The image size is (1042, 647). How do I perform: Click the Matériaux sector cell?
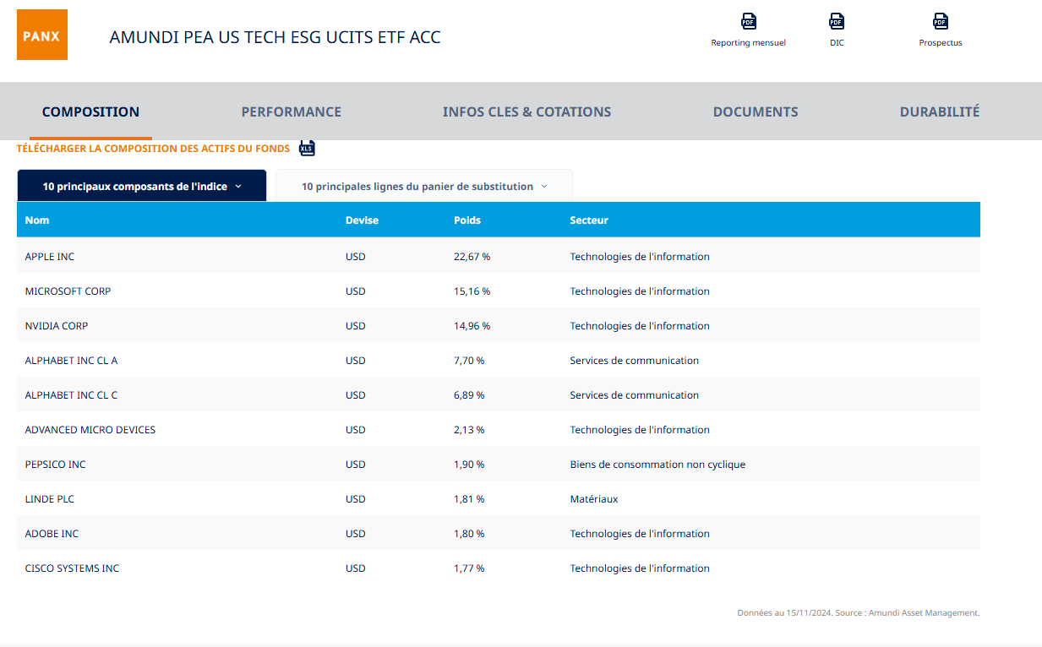click(594, 499)
